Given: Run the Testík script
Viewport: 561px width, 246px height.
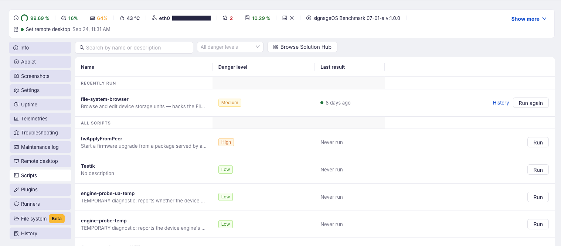Looking at the screenshot, I should point(538,170).
